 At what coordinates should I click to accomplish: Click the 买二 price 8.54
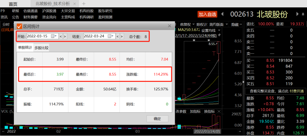point(270,66)
